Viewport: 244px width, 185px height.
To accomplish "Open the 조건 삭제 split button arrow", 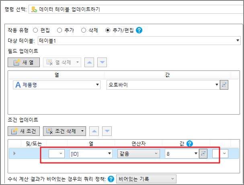I will click(x=82, y=131).
